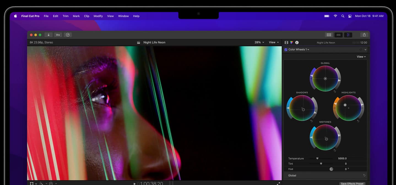This screenshot has height=185, width=396.
Task: Click the clapperboard icon beside project title
Action: [x=139, y=43]
